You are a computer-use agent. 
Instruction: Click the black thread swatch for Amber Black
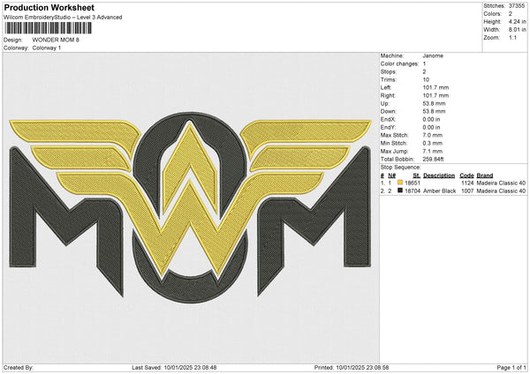click(400, 191)
